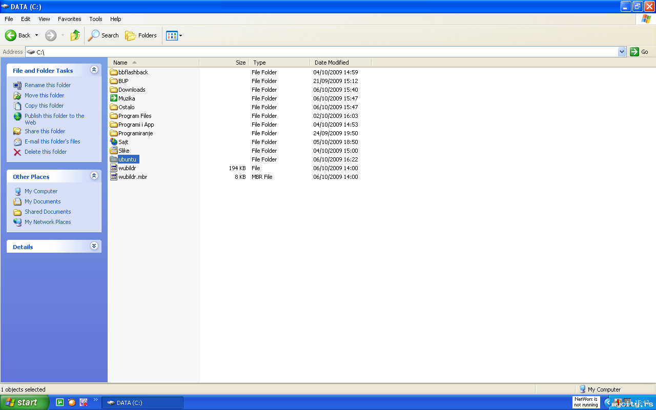Collapse the File and Folder Tasks panel

click(94, 70)
